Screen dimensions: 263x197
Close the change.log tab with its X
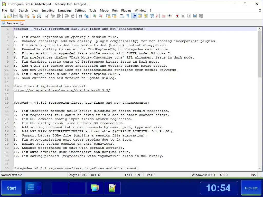click(22, 23)
